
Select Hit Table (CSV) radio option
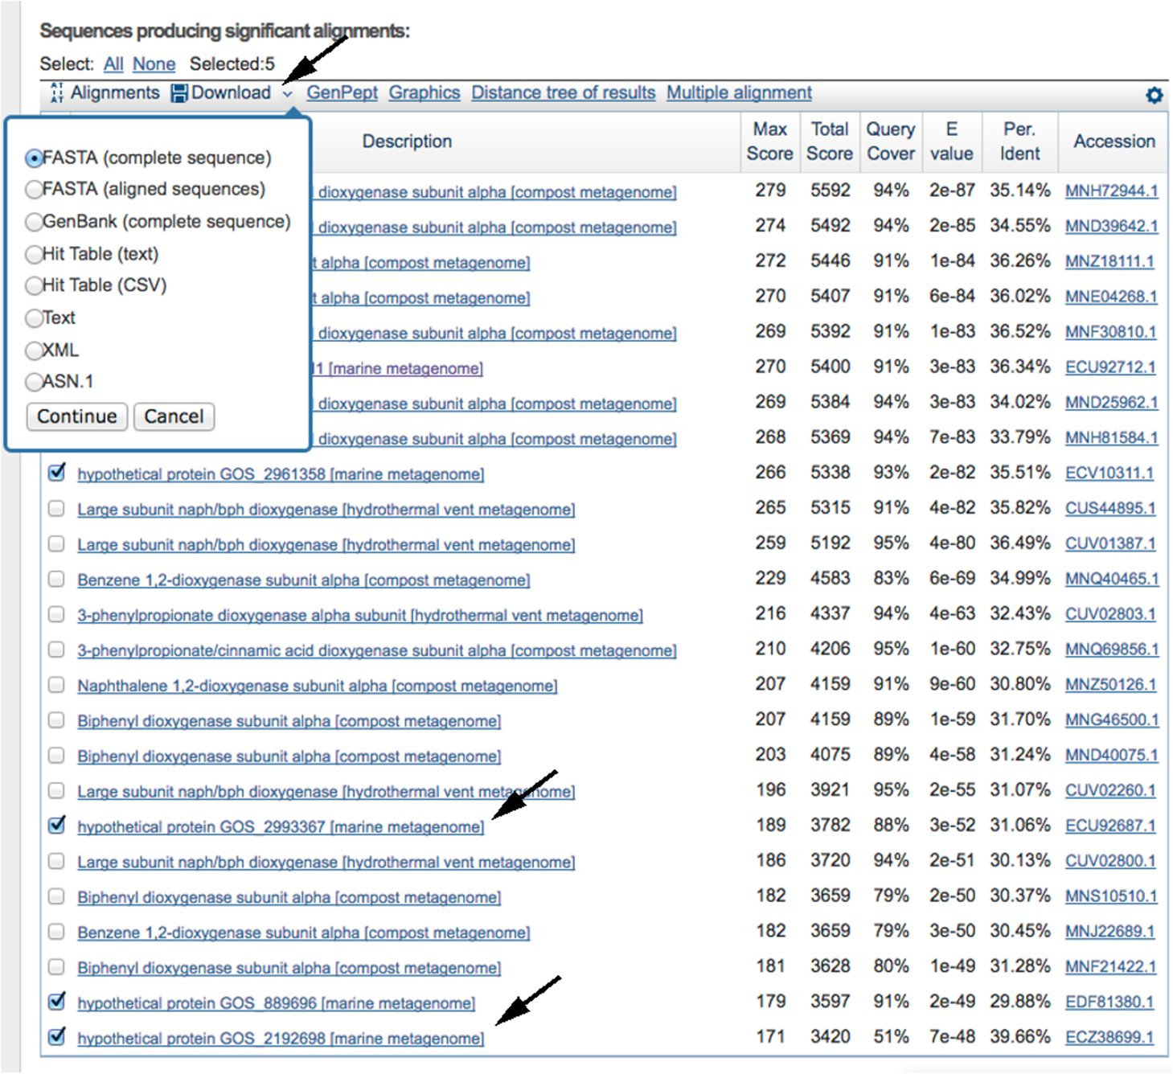[34, 285]
